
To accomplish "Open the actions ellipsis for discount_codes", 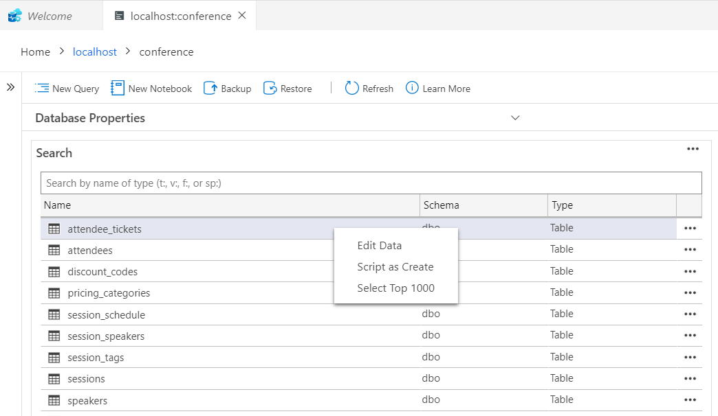I will click(690, 271).
